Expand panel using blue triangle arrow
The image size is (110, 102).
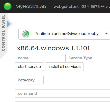pos(9,24)
